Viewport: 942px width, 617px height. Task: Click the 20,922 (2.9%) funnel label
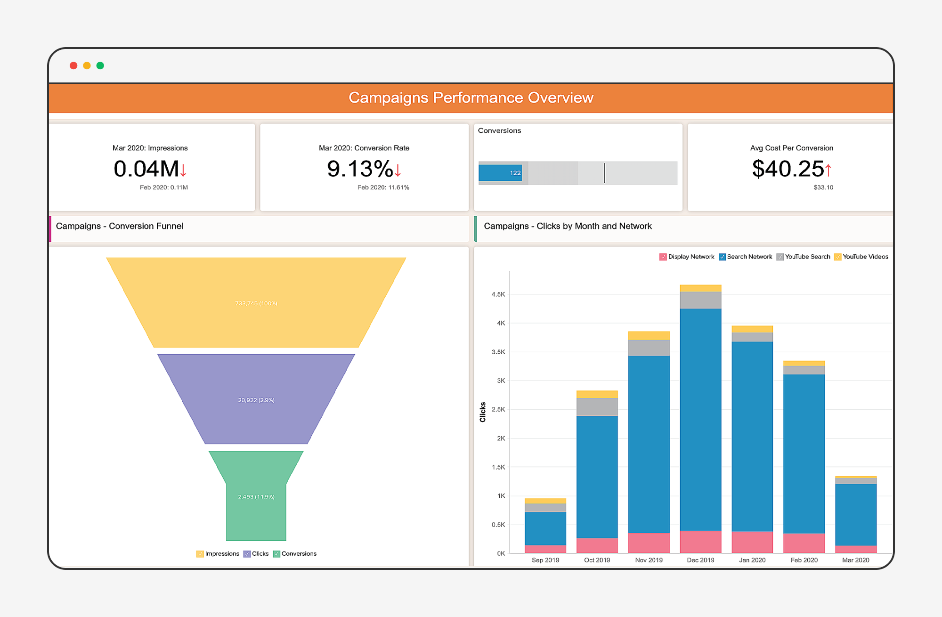[256, 400]
